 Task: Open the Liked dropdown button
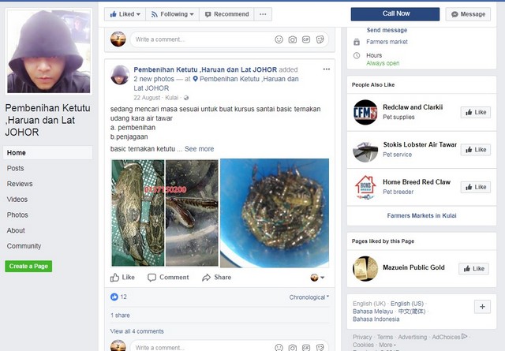[x=125, y=14]
